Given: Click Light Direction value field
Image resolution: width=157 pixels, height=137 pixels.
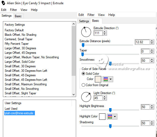Looking at the screenshot, I should [x=98, y=98].
